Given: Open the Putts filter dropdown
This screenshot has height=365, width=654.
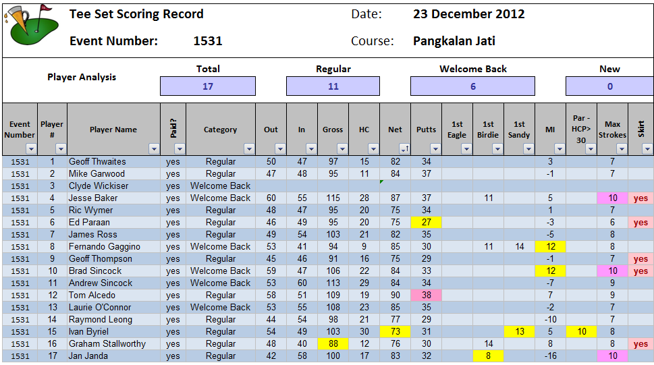Looking at the screenshot, I should coord(435,149).
